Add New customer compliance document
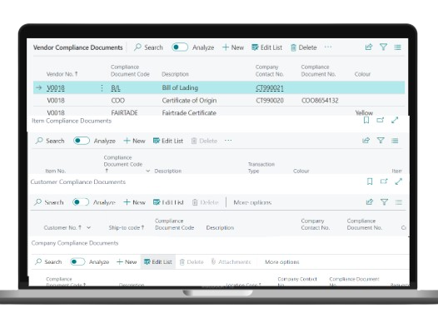This screenshot has height=328, width=438. coord(134,202)
